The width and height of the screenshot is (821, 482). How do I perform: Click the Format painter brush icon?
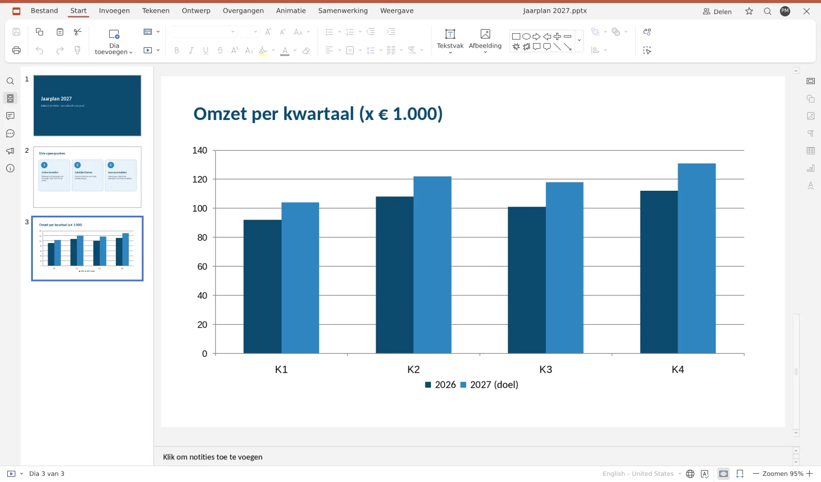tap(78, 50)
